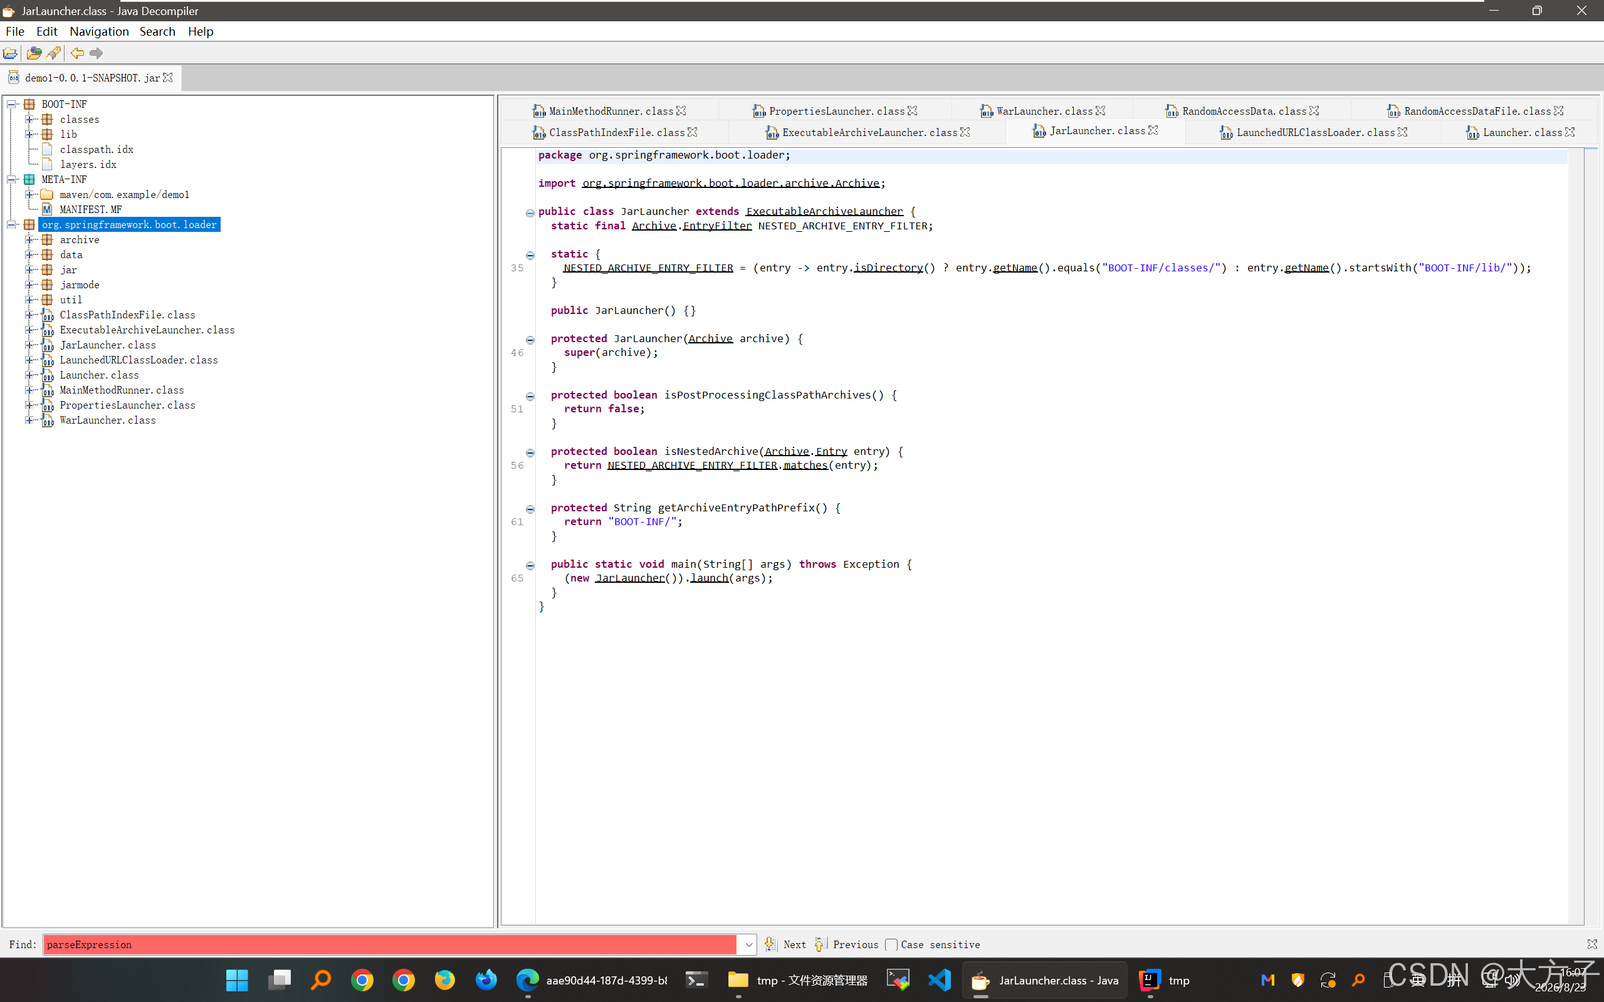The image size is (1604, 1002).
Task: Close the find bar
Action: pos(1592,944)
